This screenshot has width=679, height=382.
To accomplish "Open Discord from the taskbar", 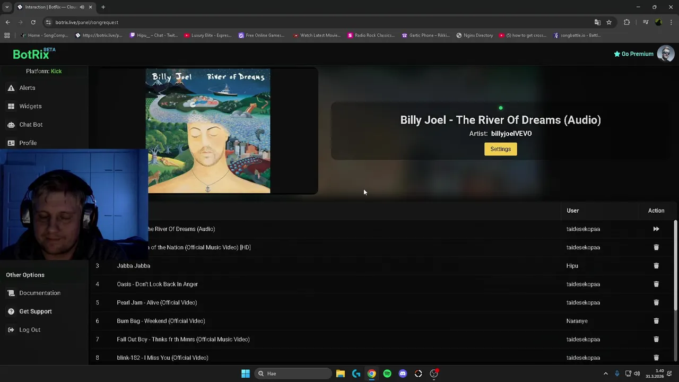I will 403,374.
